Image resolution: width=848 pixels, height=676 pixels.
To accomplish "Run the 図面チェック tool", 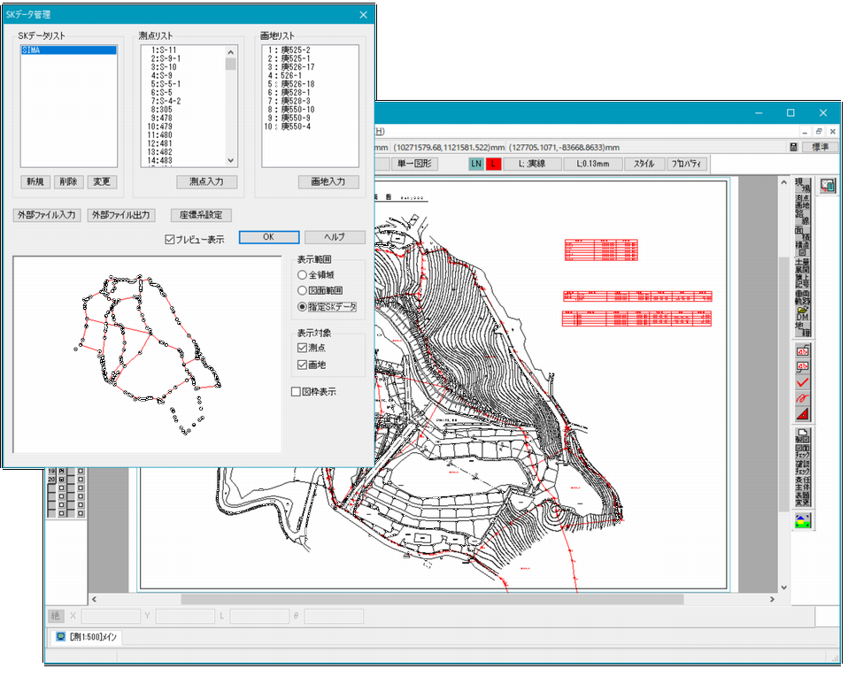I will pos(803,451).
